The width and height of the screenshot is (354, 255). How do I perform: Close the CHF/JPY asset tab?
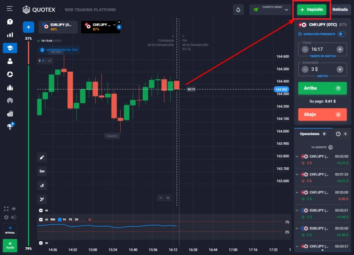[x=119, y=22]
